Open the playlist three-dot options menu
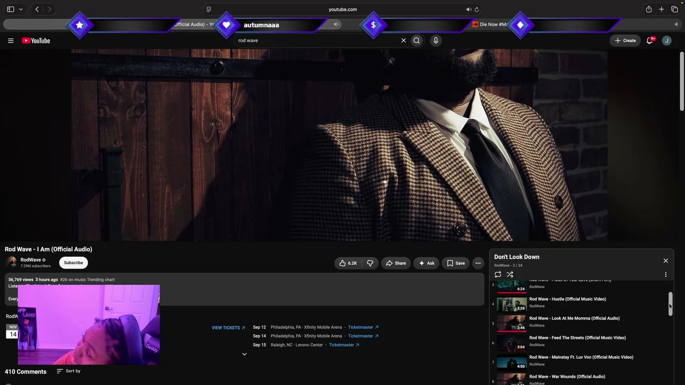 coord(666,274)
